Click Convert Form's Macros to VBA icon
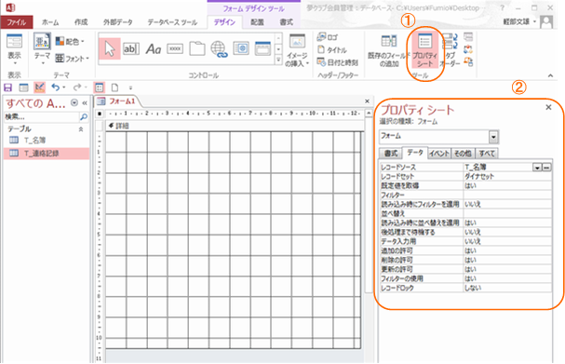Viewport: 565px width, 364px height. [x=468, y=62]
